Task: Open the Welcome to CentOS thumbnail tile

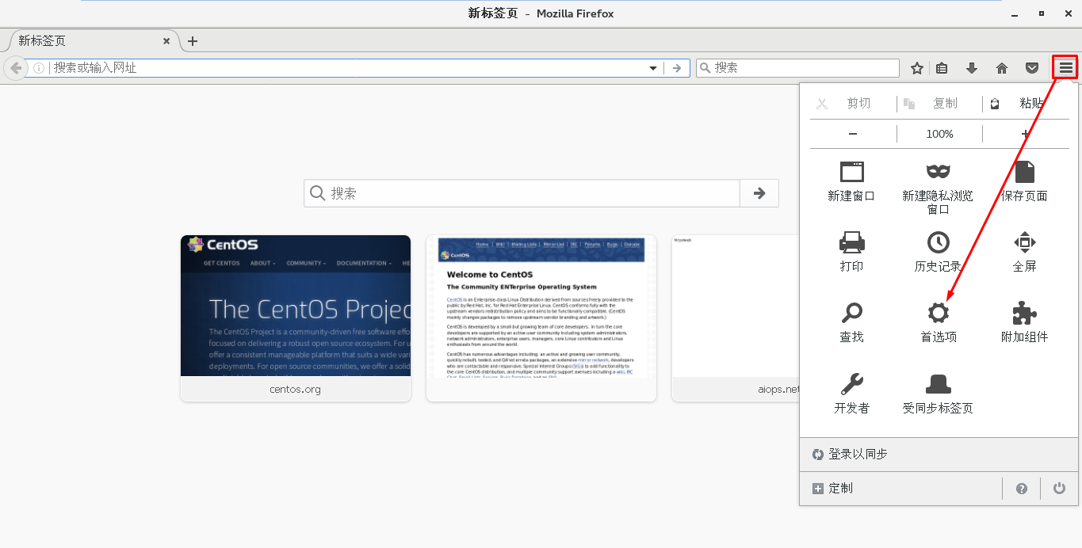Action: click(541, 318)
